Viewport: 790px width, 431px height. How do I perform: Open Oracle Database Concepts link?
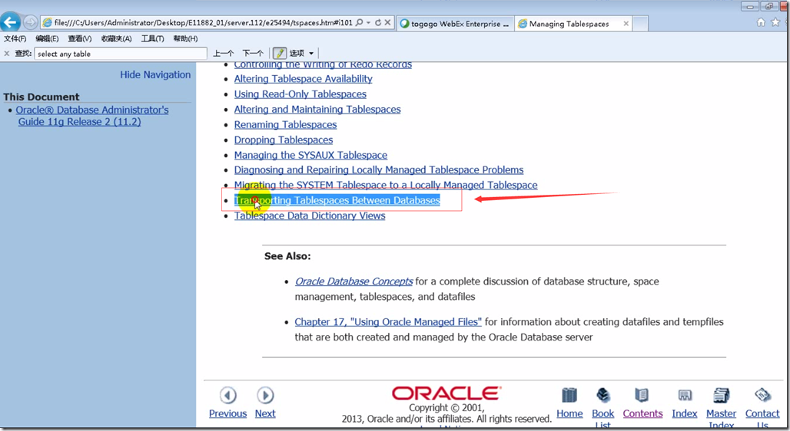pos(354,281)
